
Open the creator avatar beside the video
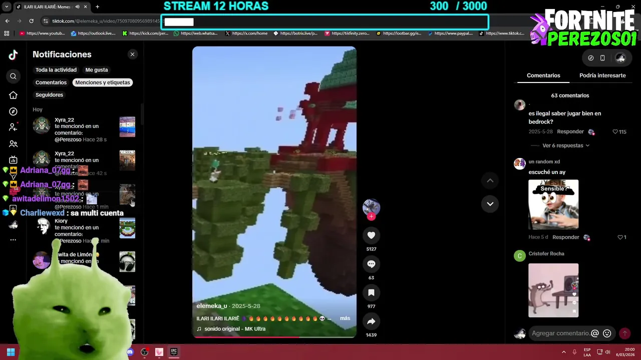(x=371, y=207)
